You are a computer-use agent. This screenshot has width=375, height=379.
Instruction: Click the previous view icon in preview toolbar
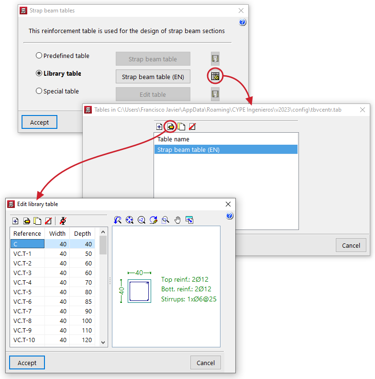tap(117, 220)
